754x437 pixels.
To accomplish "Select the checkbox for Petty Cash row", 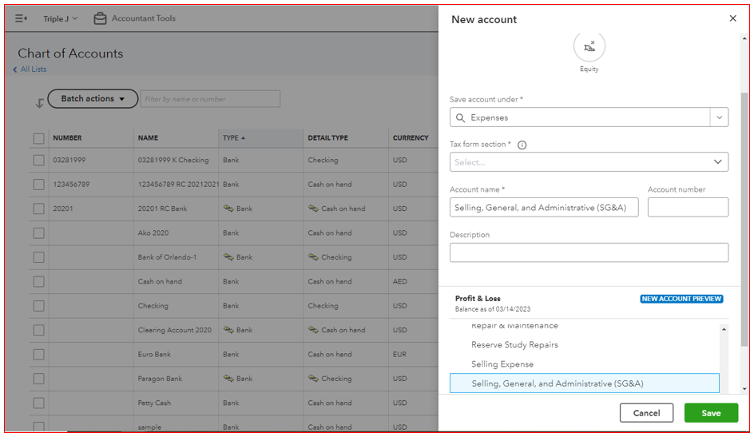I will (38, 403).
